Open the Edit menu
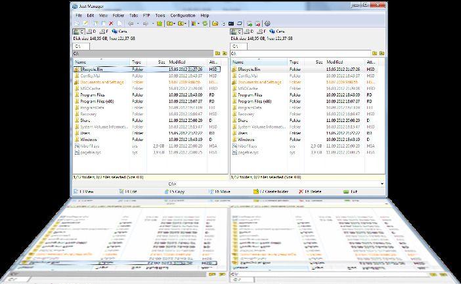The height and width of the screenshot is (284, 461). click(90, 15)
